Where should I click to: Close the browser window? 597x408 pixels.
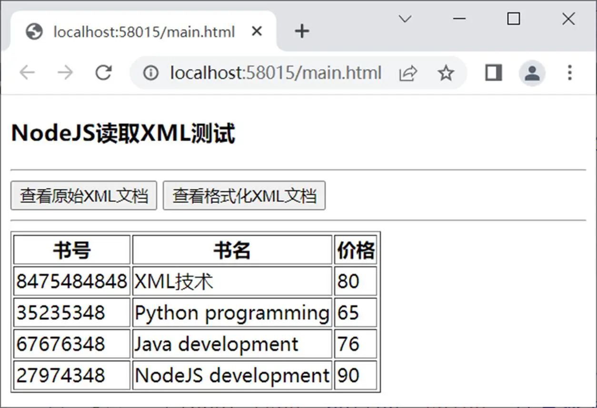click(568, 19)
